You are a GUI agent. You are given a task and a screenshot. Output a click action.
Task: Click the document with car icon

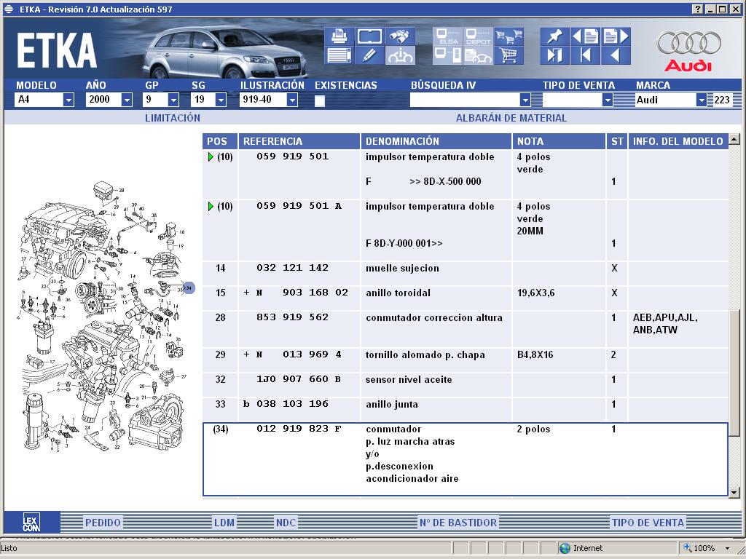[x=478, y=55]
